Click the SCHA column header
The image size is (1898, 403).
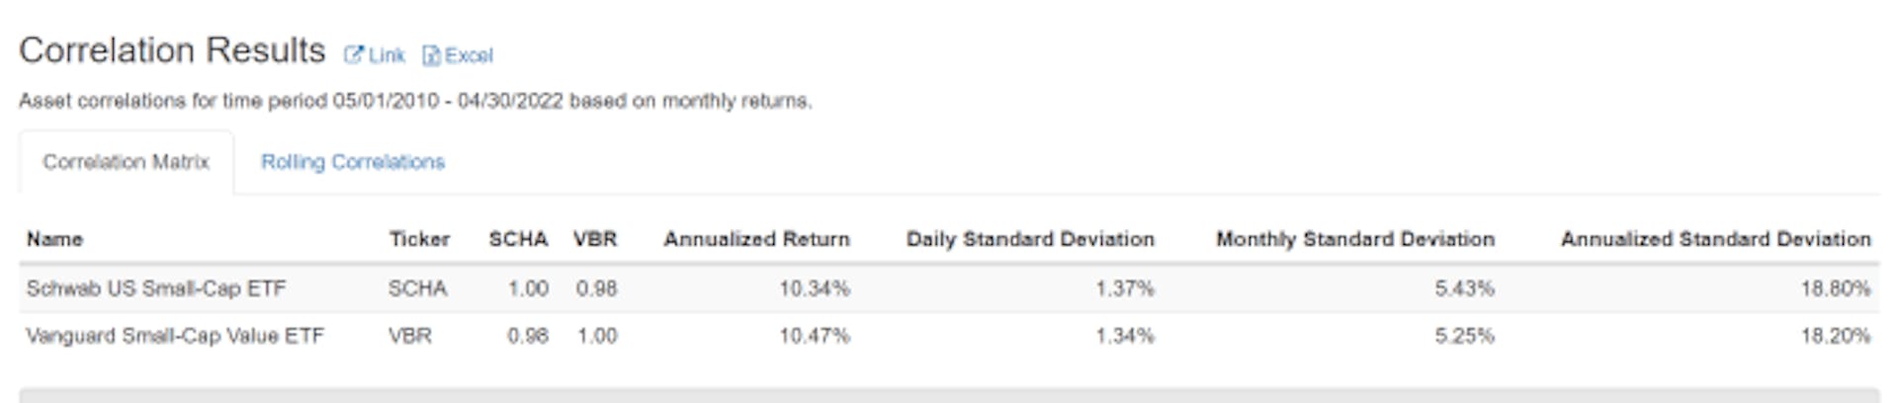(518, 239)
